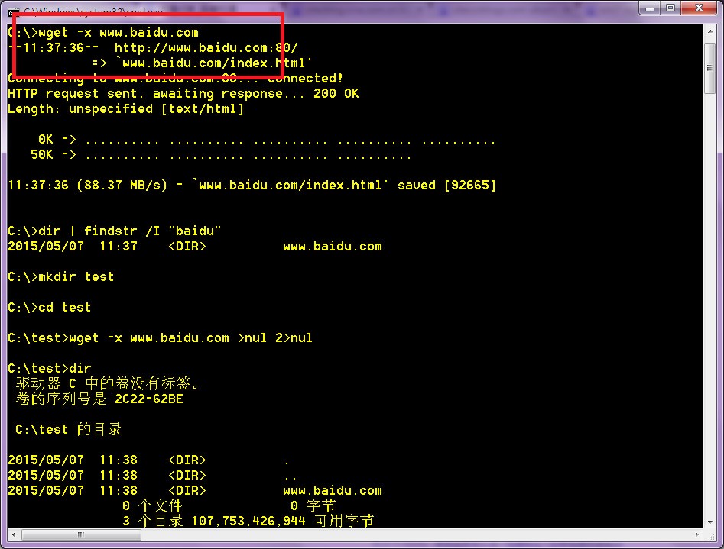Click the URL 'http://www.baidu.com:80/'
724x549 pixels.
click(x=206, y=48)
